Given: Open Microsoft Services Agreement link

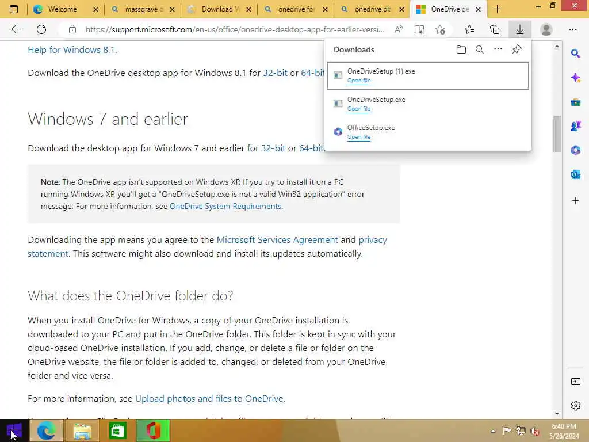Looking at the screenshot, I should tap(277, 240).
